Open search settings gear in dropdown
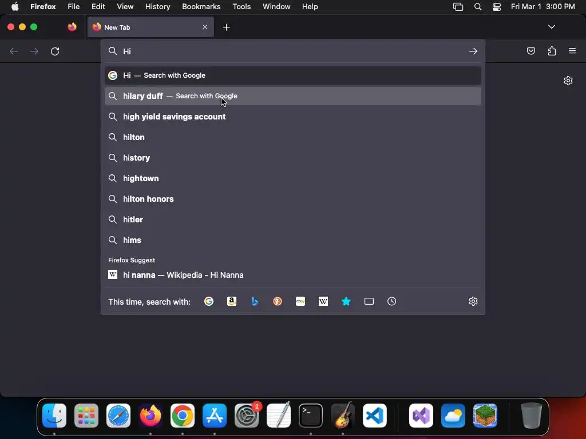The width and height of the screenshot is (586, 439). point(473,301)
